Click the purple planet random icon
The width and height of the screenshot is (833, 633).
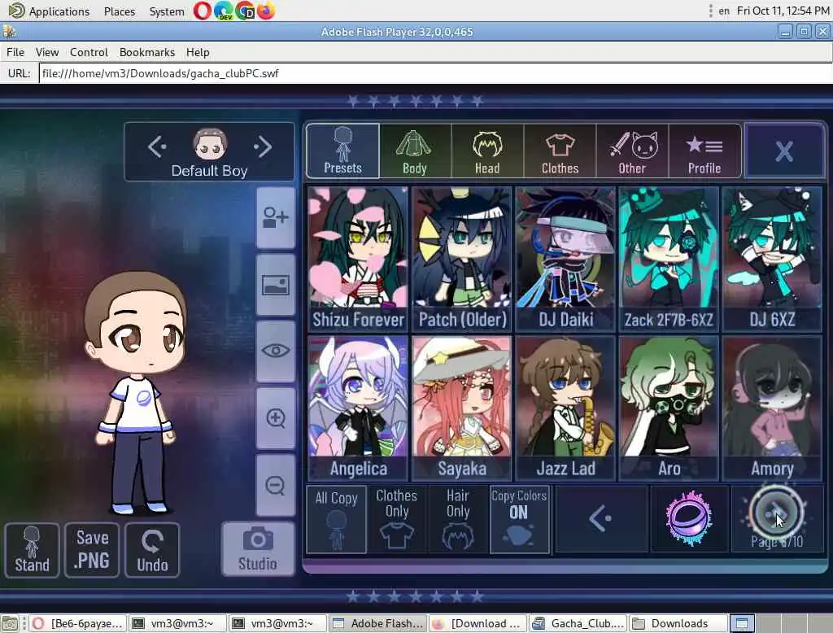pos(689,518)
